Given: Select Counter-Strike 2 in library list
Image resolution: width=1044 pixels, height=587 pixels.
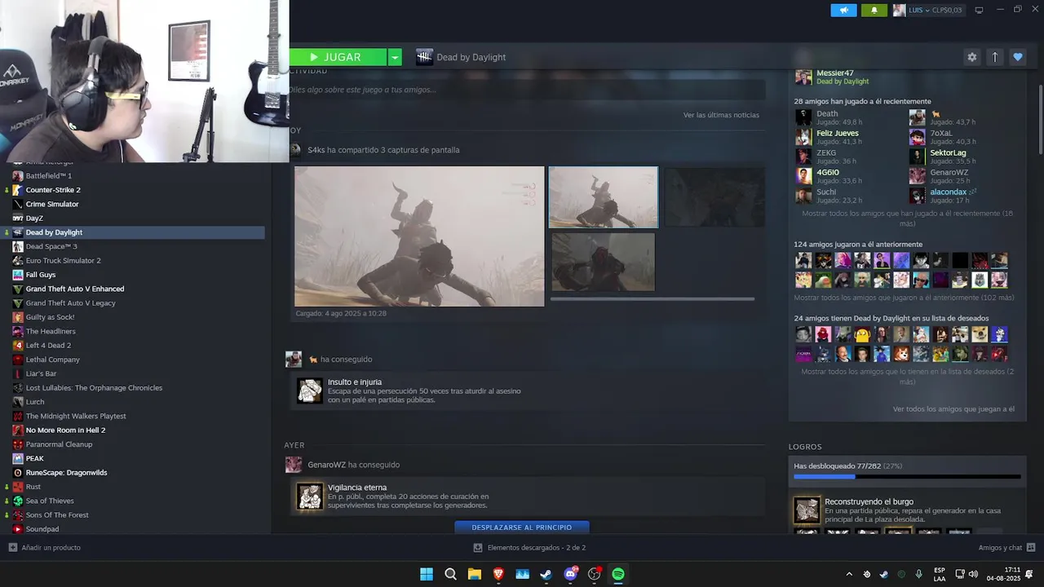Looking at the screenshot, I should 53,190.
